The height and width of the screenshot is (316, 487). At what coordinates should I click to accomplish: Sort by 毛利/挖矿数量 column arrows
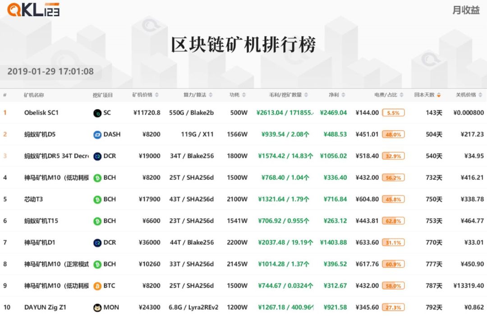tap(306, 95)
